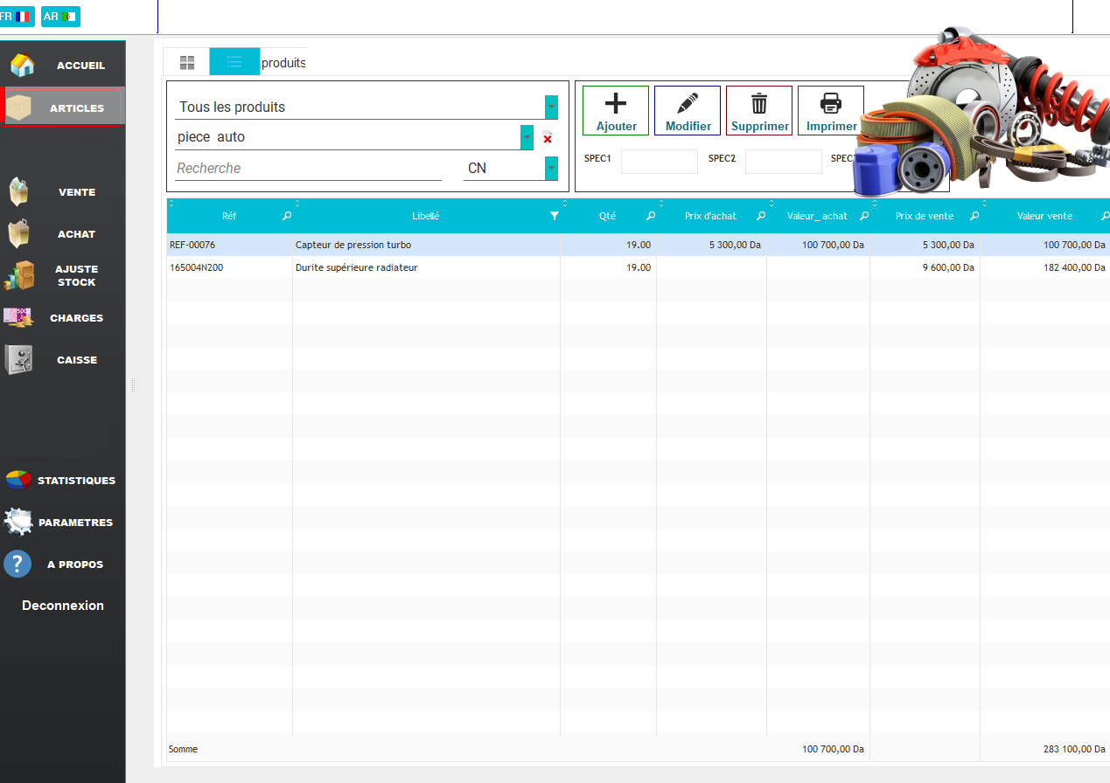
Task: Click the search icon in Réf column
Action: click(287, 216)
